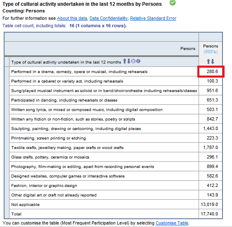232x227 pixels.
Task: Select the 582.6 value cell
Action: (211, 176)
